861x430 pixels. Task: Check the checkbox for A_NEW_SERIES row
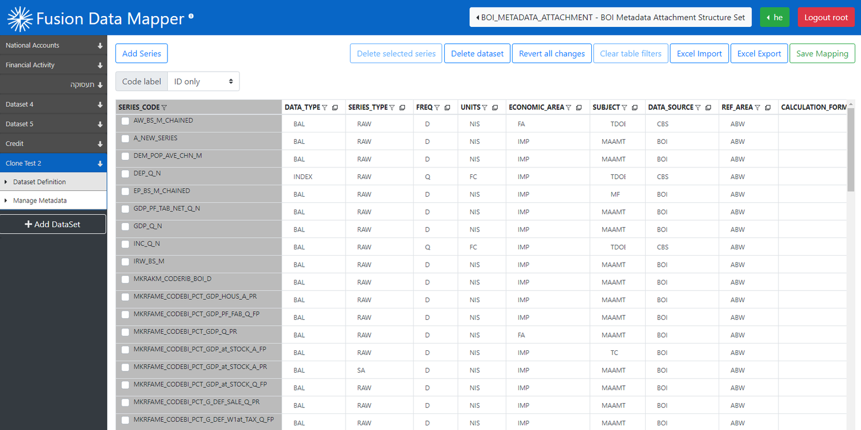pyautogui.click(x=125, y=139)
